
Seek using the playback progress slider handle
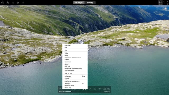coord(71,92)
